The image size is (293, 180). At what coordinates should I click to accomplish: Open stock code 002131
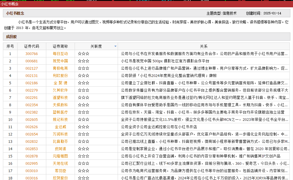[x=32, y=76]
